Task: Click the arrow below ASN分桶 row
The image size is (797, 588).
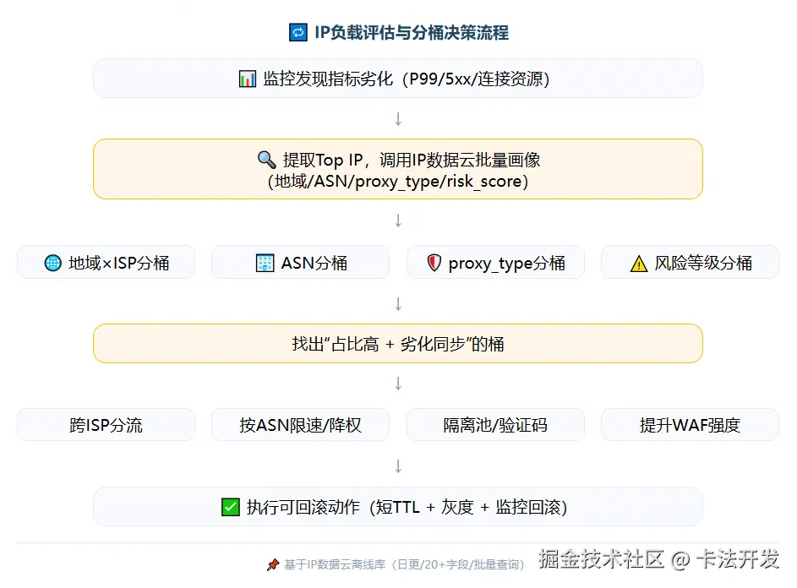Action: [397, 302]
